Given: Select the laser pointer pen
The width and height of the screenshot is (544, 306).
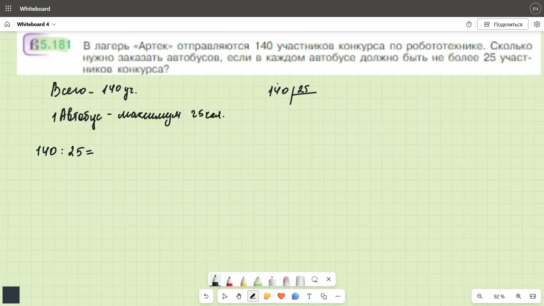Looking at the screenshot, I should (272, 280).
